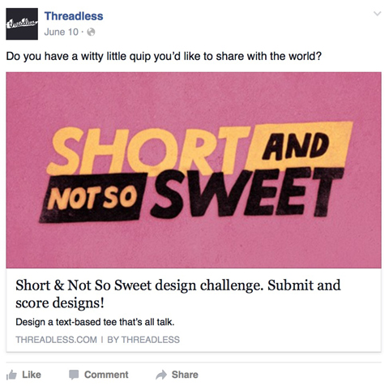
Task: Click the yellow AND banner in image
Action: pos(300,145)
